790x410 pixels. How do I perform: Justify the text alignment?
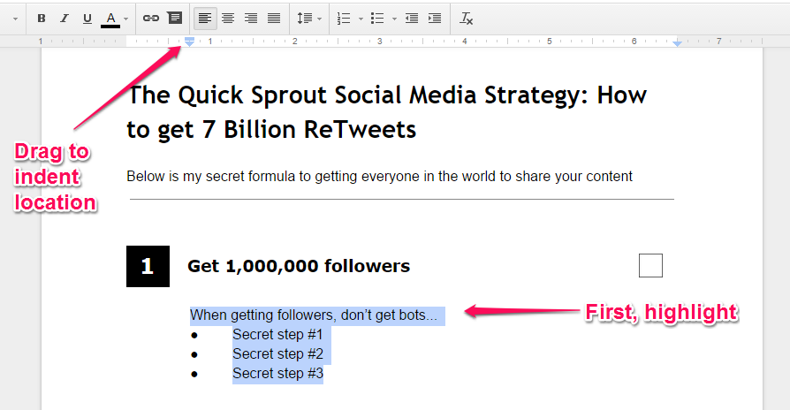pos(274,19)
